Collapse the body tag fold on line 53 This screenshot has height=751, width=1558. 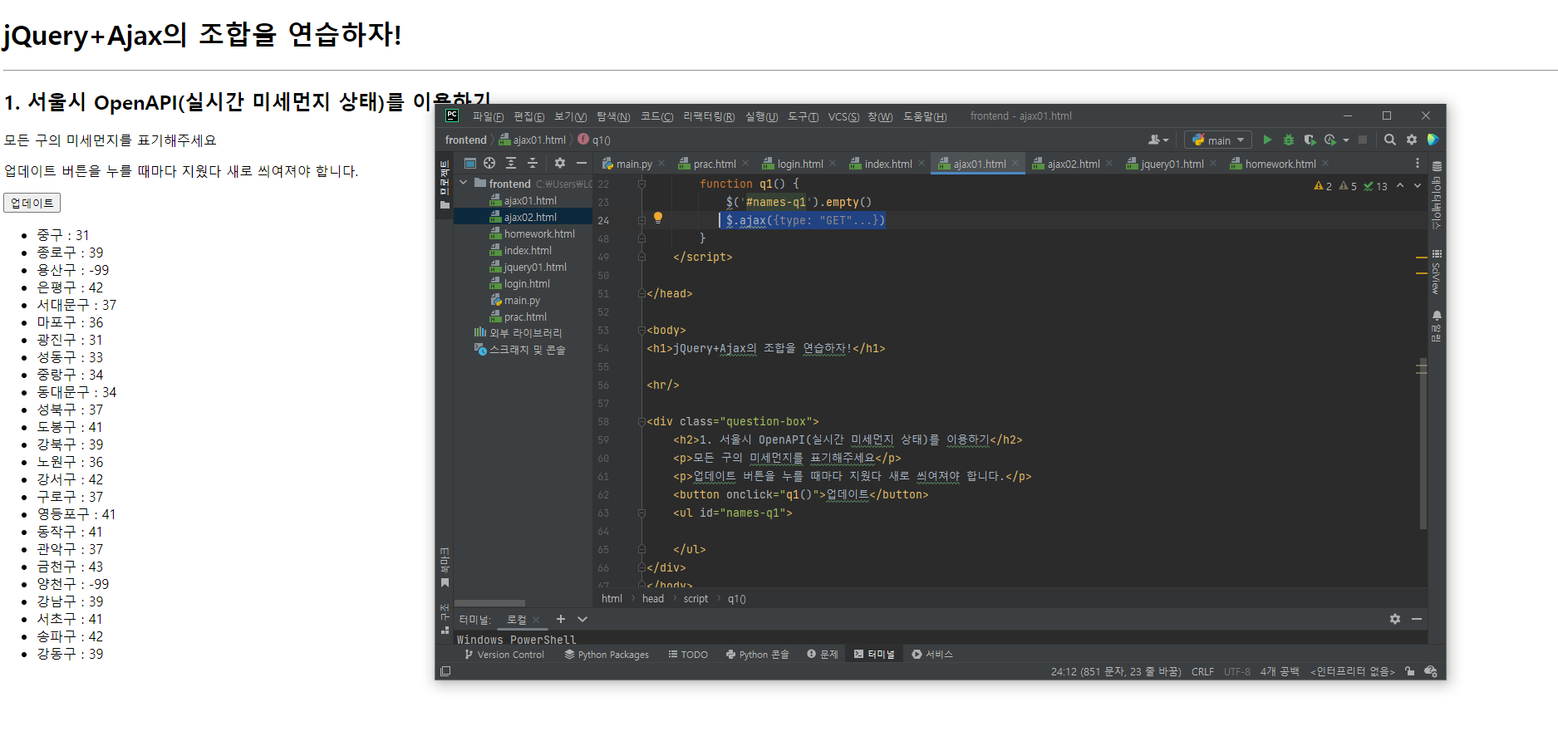click(x=641, y=330)
